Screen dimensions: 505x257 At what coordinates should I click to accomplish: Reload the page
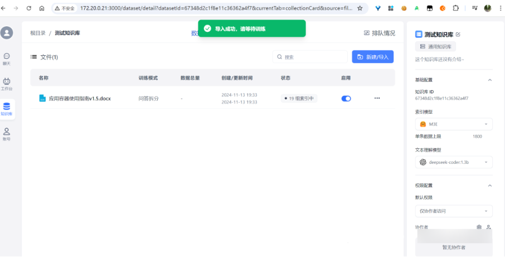28,8
